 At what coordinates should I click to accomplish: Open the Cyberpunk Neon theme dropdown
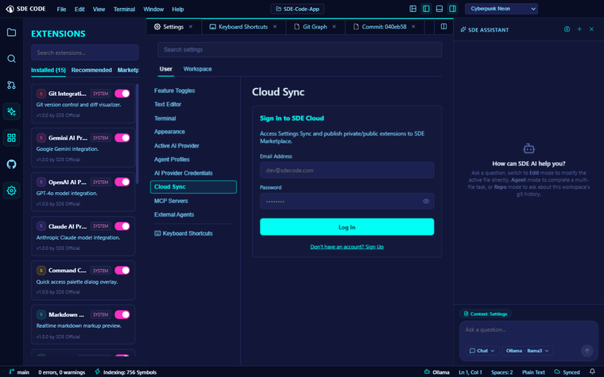pyautogui.click(x=501, y=9)
